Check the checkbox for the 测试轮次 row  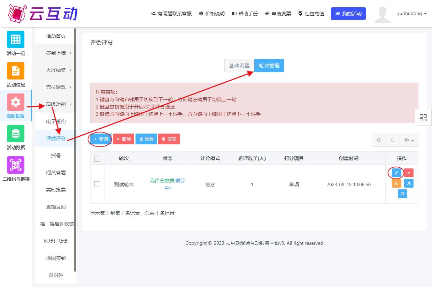97,184
